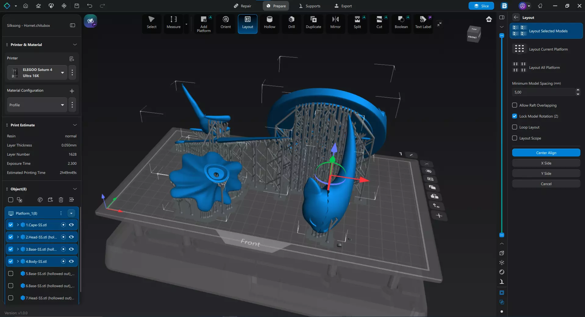
Task: Open Measure tool dropdown arrow
Action: click(x=186, y=24)
